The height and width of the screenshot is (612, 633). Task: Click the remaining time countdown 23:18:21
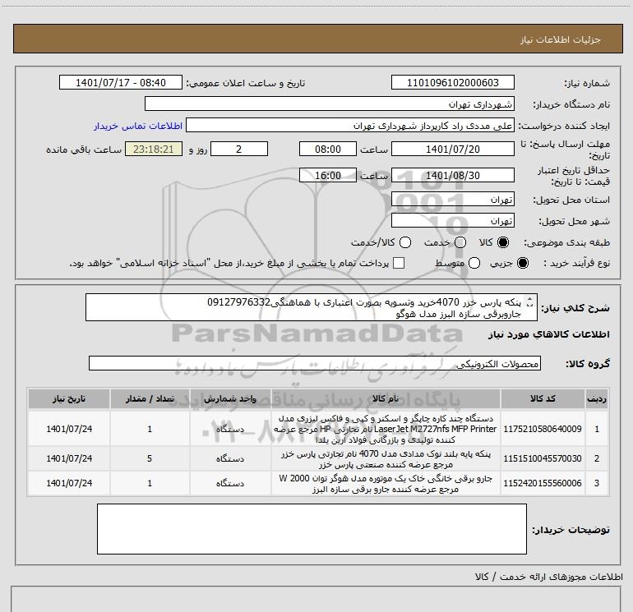pyautogui.click(x=154, y=149)
